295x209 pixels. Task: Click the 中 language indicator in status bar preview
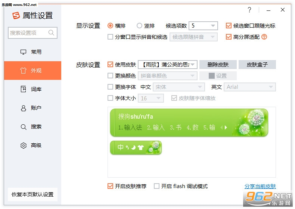pyautogui.click(x=121, y=147)
